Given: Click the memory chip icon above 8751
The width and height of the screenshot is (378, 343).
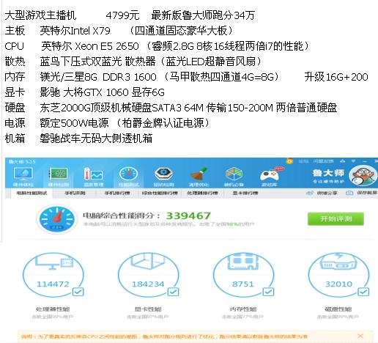Looking at the screenshot, I should (243, 262).
